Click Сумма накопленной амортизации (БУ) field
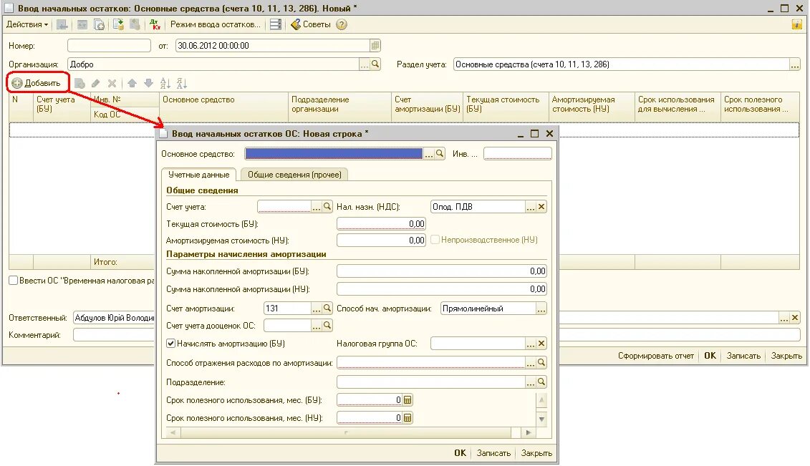Image resolution: width=810 pixels, height=466 pixels. pos(442,271)
